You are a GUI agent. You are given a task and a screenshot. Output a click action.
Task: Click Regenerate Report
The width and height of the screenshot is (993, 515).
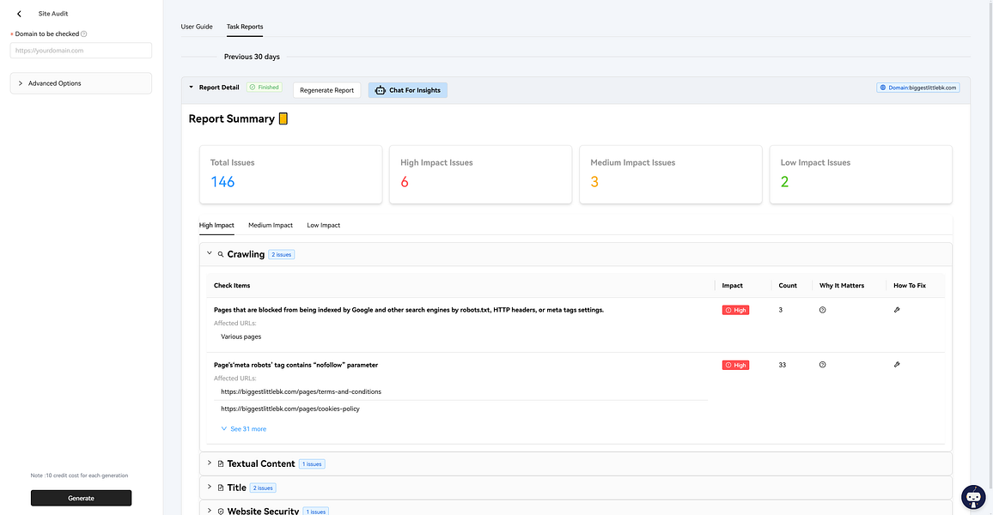click(x=326, y=90)
